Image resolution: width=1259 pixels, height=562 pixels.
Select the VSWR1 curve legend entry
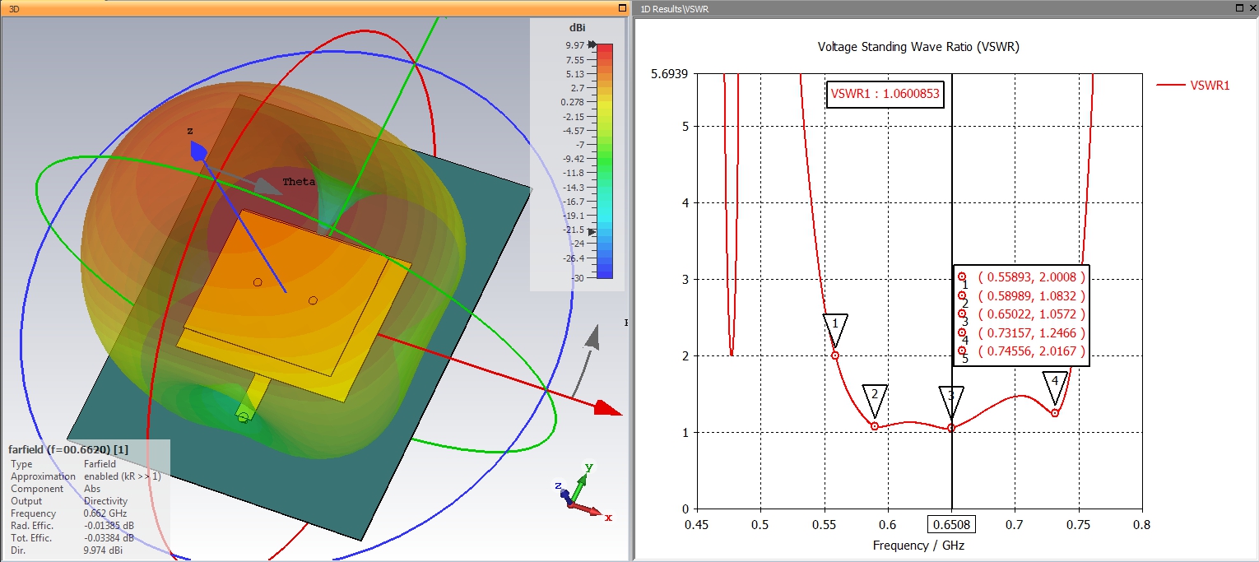1193,85
